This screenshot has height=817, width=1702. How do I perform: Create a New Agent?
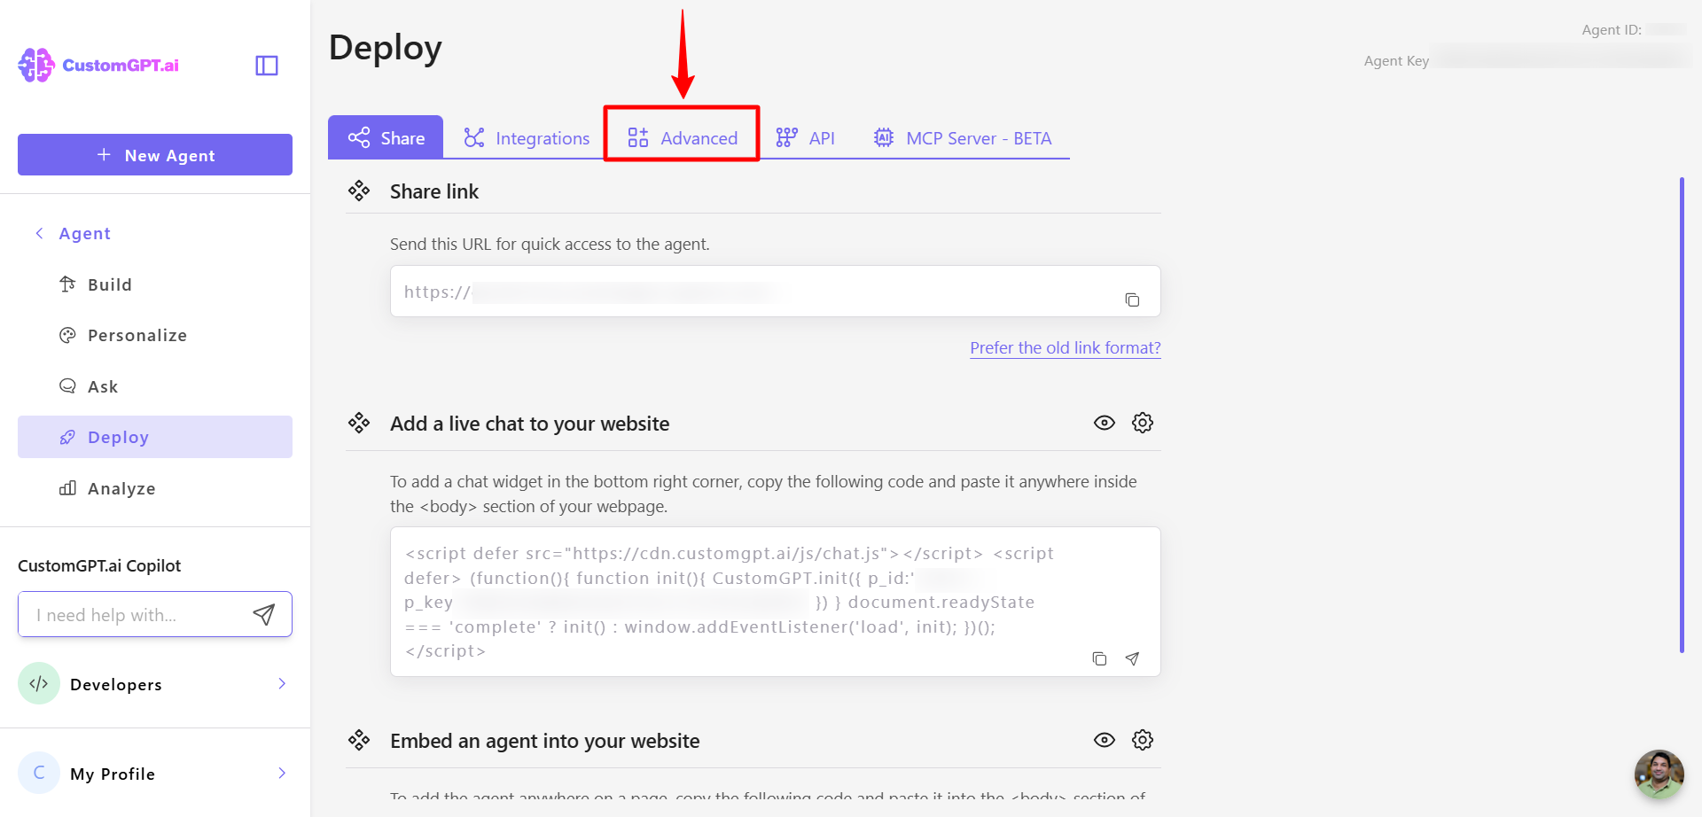point(155,155)
